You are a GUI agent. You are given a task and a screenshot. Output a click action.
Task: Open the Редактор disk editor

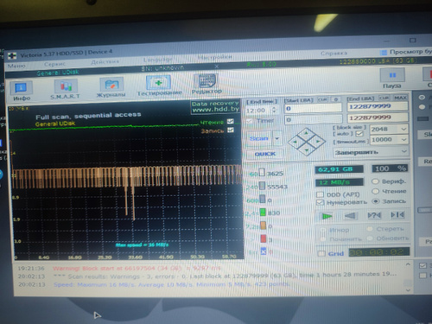pos(206,84)
